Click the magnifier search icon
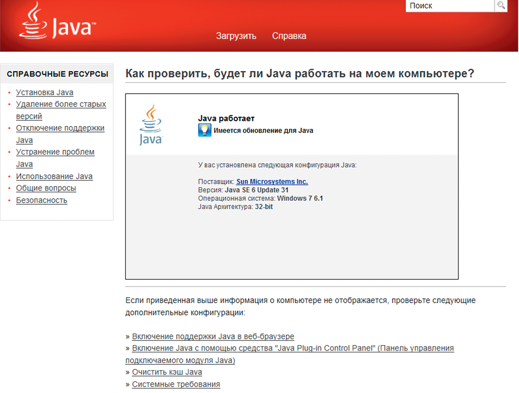The image size is (519, 393). point(501,6)
